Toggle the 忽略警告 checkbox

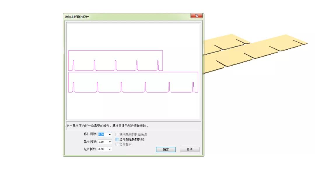pyautogui.click(x=117, y=144)
